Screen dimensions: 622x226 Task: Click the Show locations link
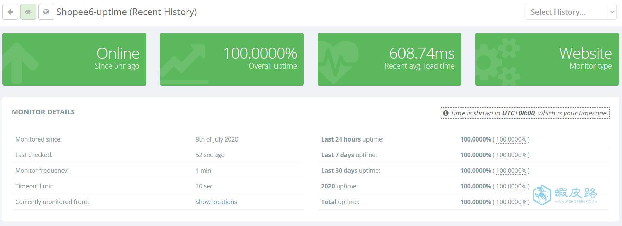216,202
